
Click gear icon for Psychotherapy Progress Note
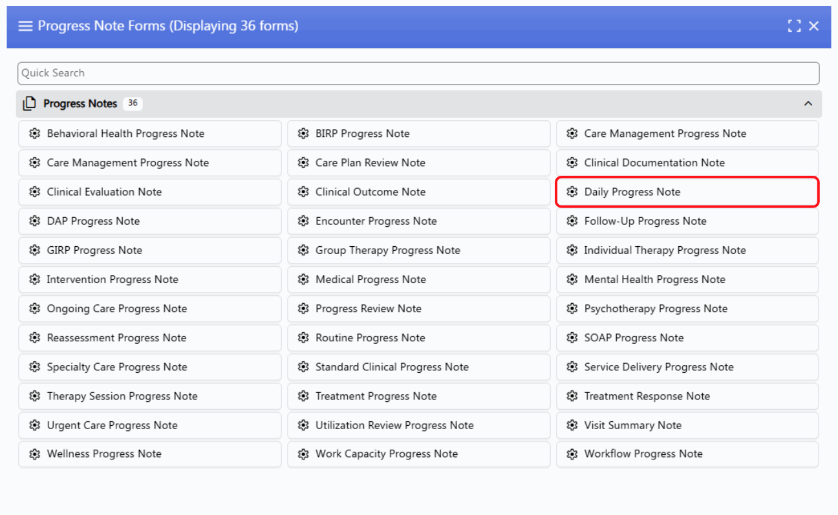click(572, 309)
